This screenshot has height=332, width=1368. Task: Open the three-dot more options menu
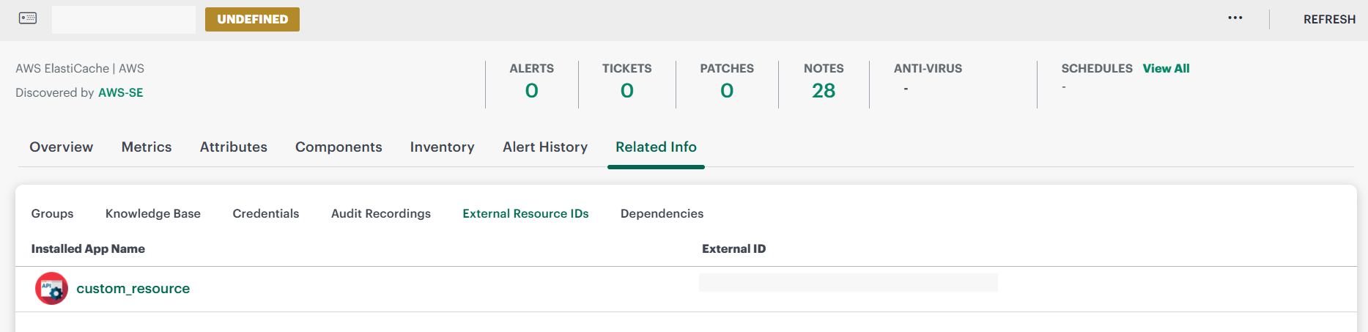coord(1235,18)
